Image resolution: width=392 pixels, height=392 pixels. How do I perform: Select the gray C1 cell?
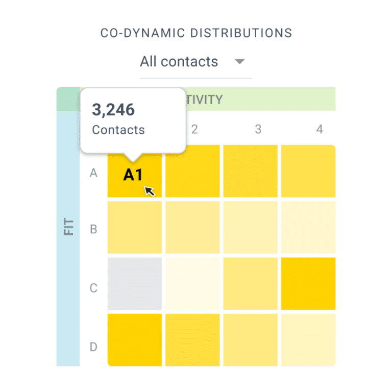134,284
